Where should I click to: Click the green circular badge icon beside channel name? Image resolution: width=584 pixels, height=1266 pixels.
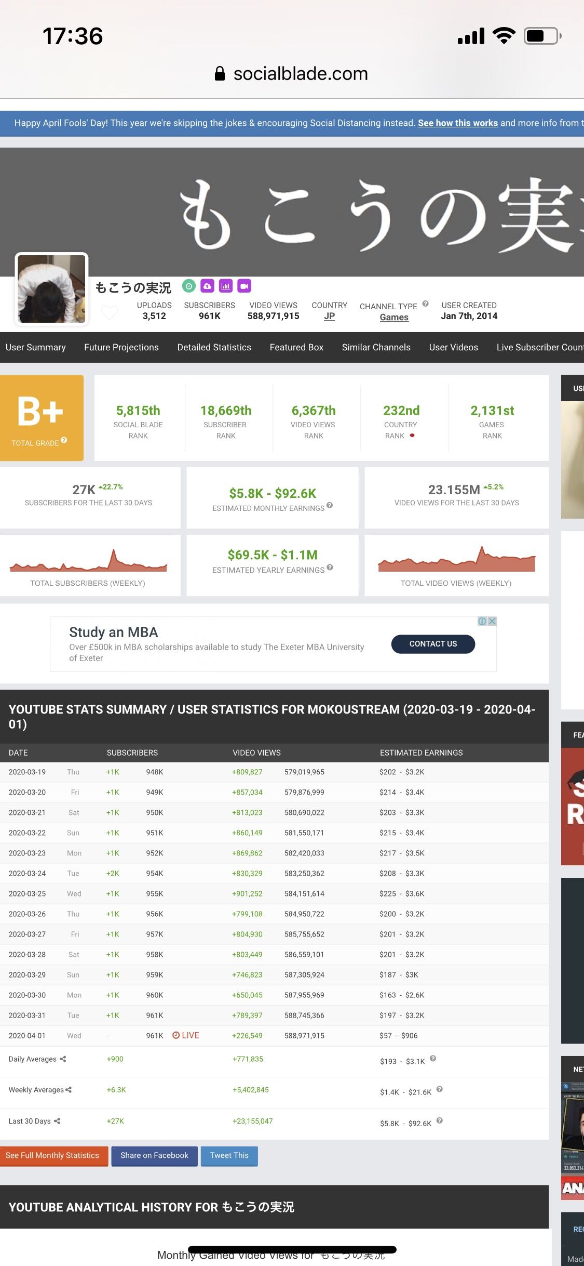tap(189, 286)
